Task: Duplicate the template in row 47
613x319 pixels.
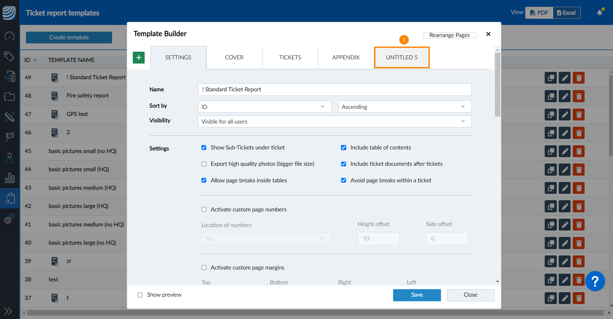Action: point(550,115)
